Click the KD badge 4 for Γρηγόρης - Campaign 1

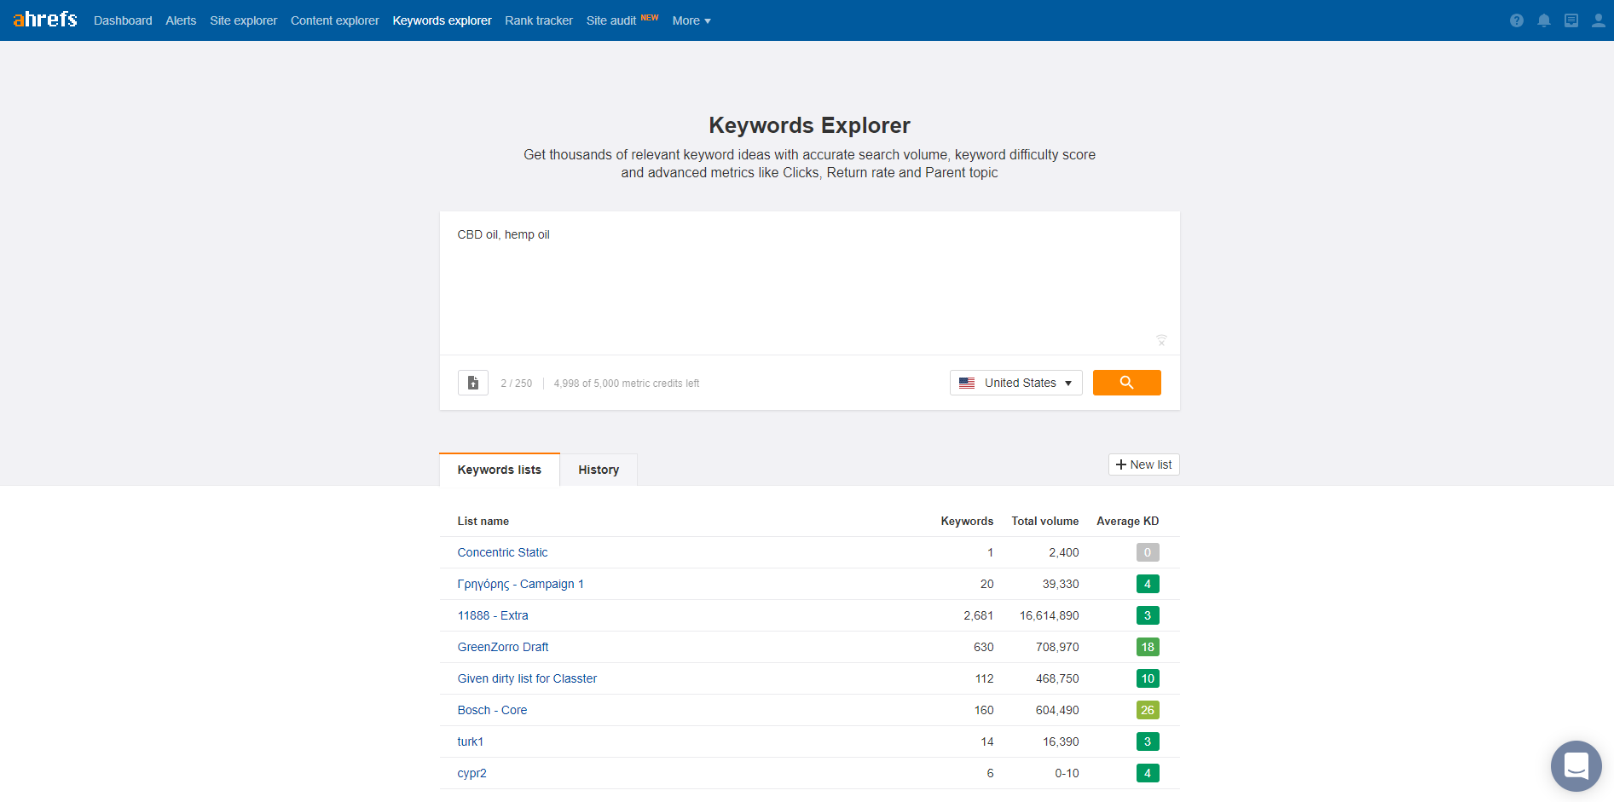tap(1148, 584)
